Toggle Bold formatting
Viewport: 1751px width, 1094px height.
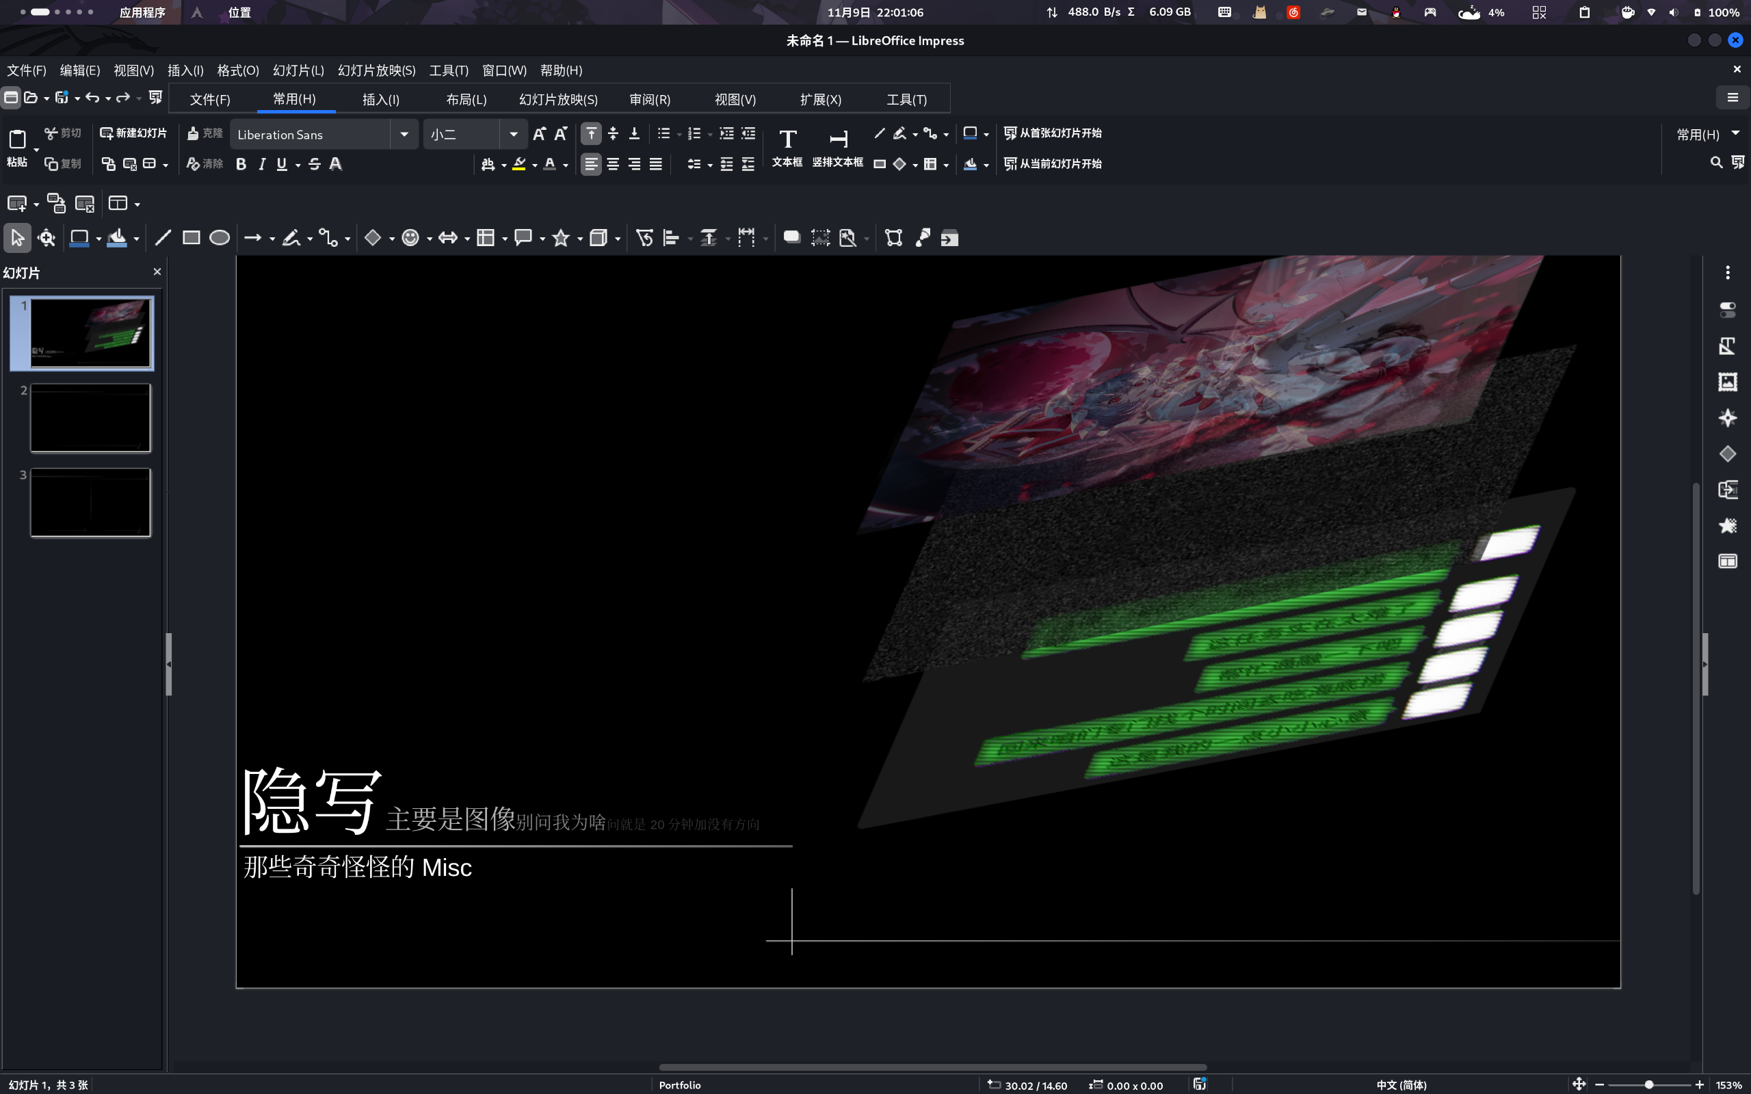tap(241, 164)
